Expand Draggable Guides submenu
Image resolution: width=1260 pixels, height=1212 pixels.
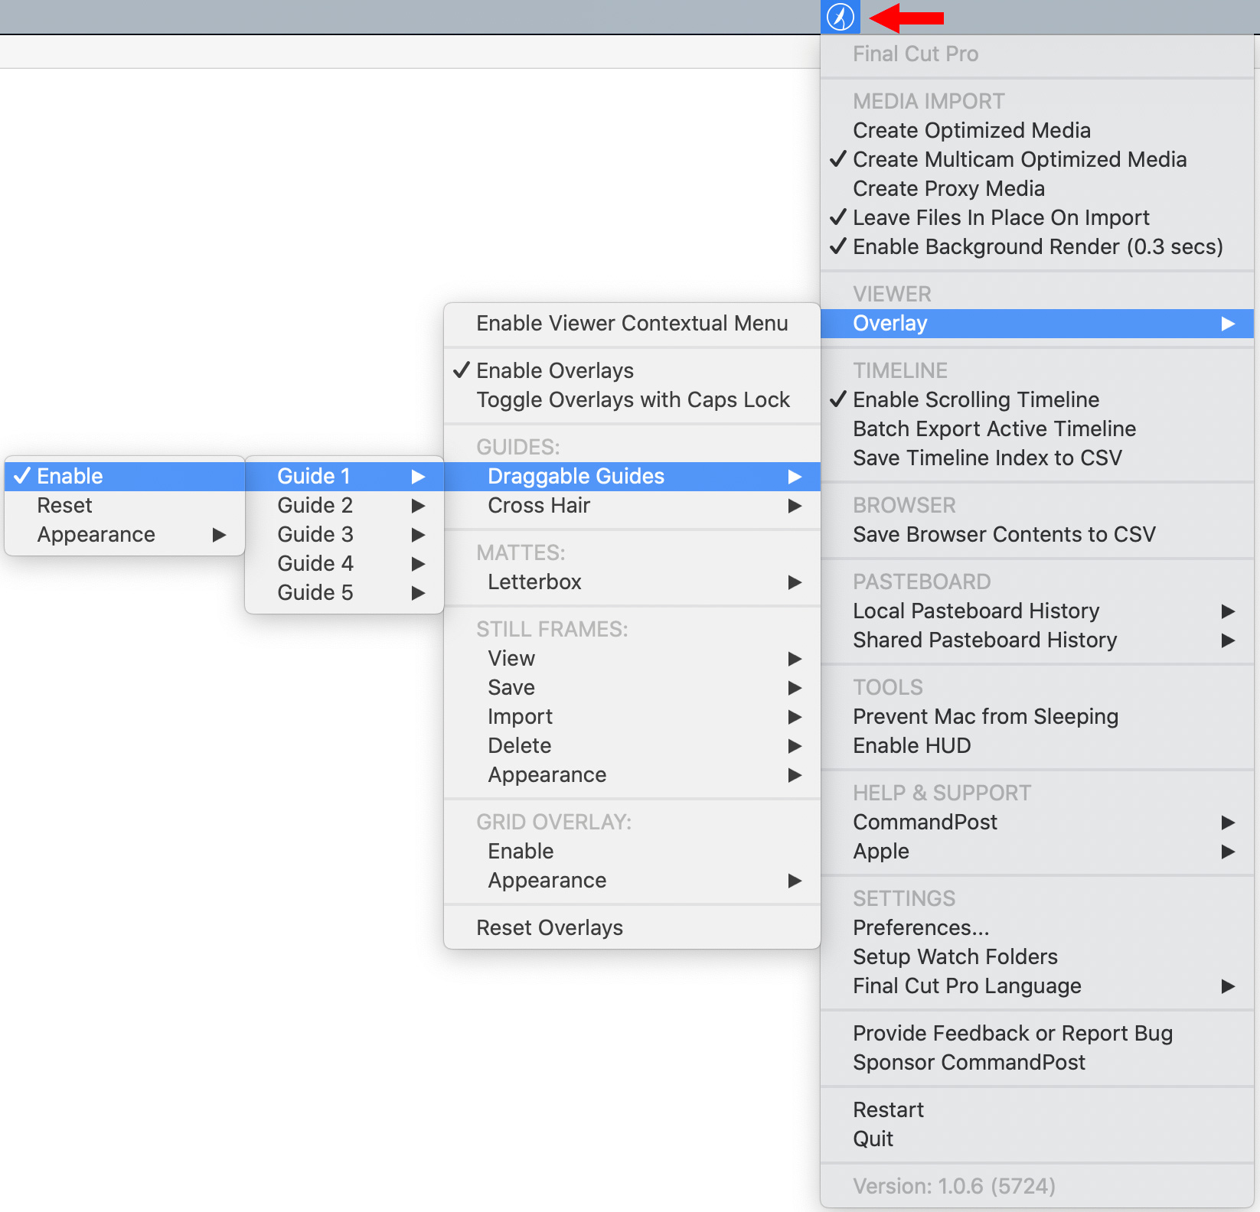(x=632, y=476)
